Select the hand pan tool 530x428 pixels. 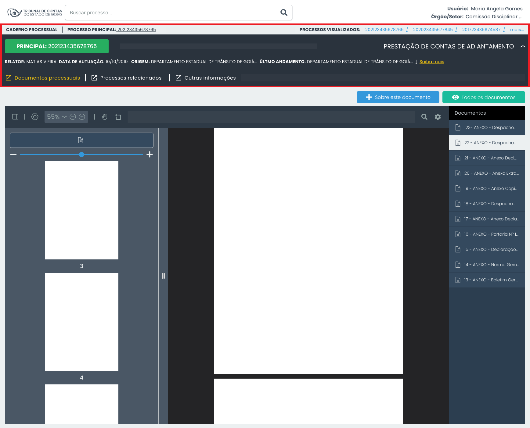(x=105, y=117)
